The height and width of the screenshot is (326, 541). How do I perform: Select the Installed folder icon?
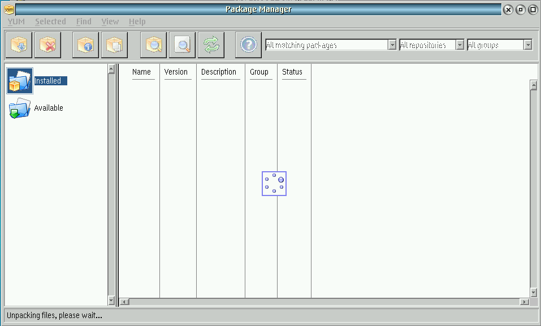(20, 81)
